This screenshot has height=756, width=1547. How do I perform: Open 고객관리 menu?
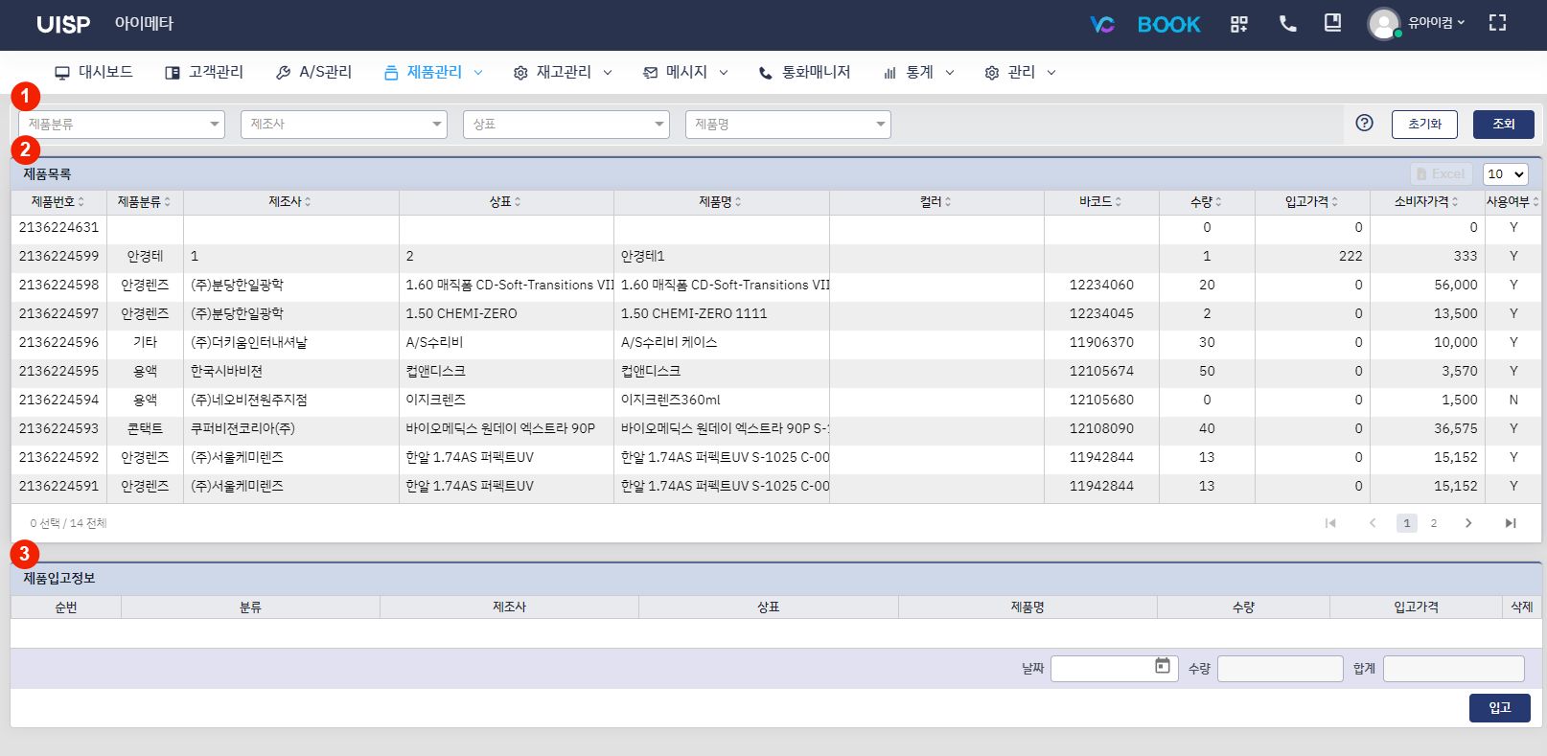(x=204, y=72)
